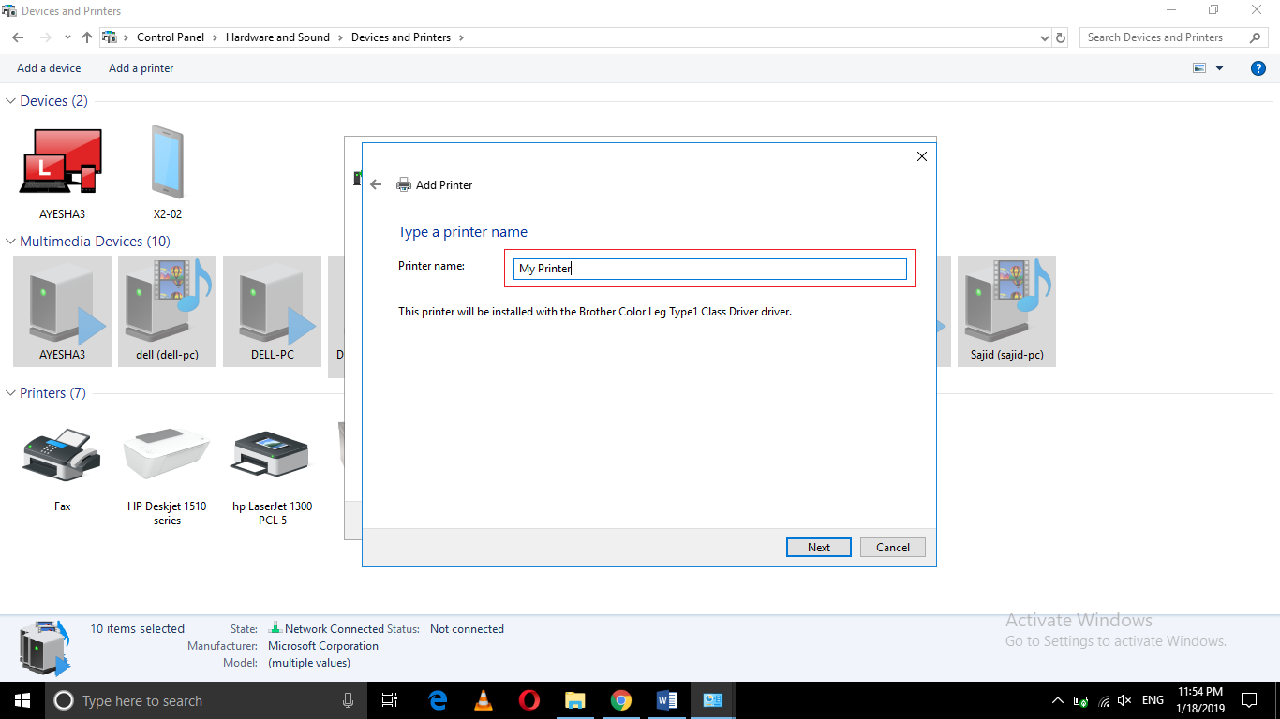
Task: Collapse the Devices section
Action: (9, 100)
